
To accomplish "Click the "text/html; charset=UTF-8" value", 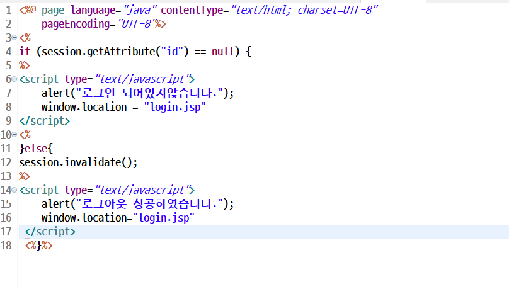I will point(304,10).
